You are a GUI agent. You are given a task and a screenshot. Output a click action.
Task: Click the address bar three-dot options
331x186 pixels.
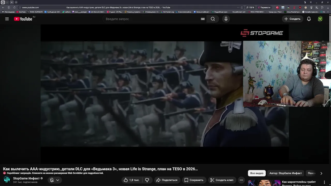[x=238, y=7]
